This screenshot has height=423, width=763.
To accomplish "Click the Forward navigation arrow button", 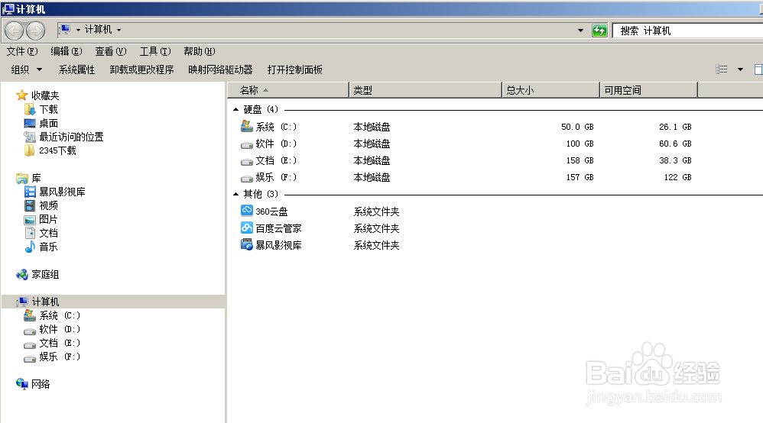I will (35, 31).
